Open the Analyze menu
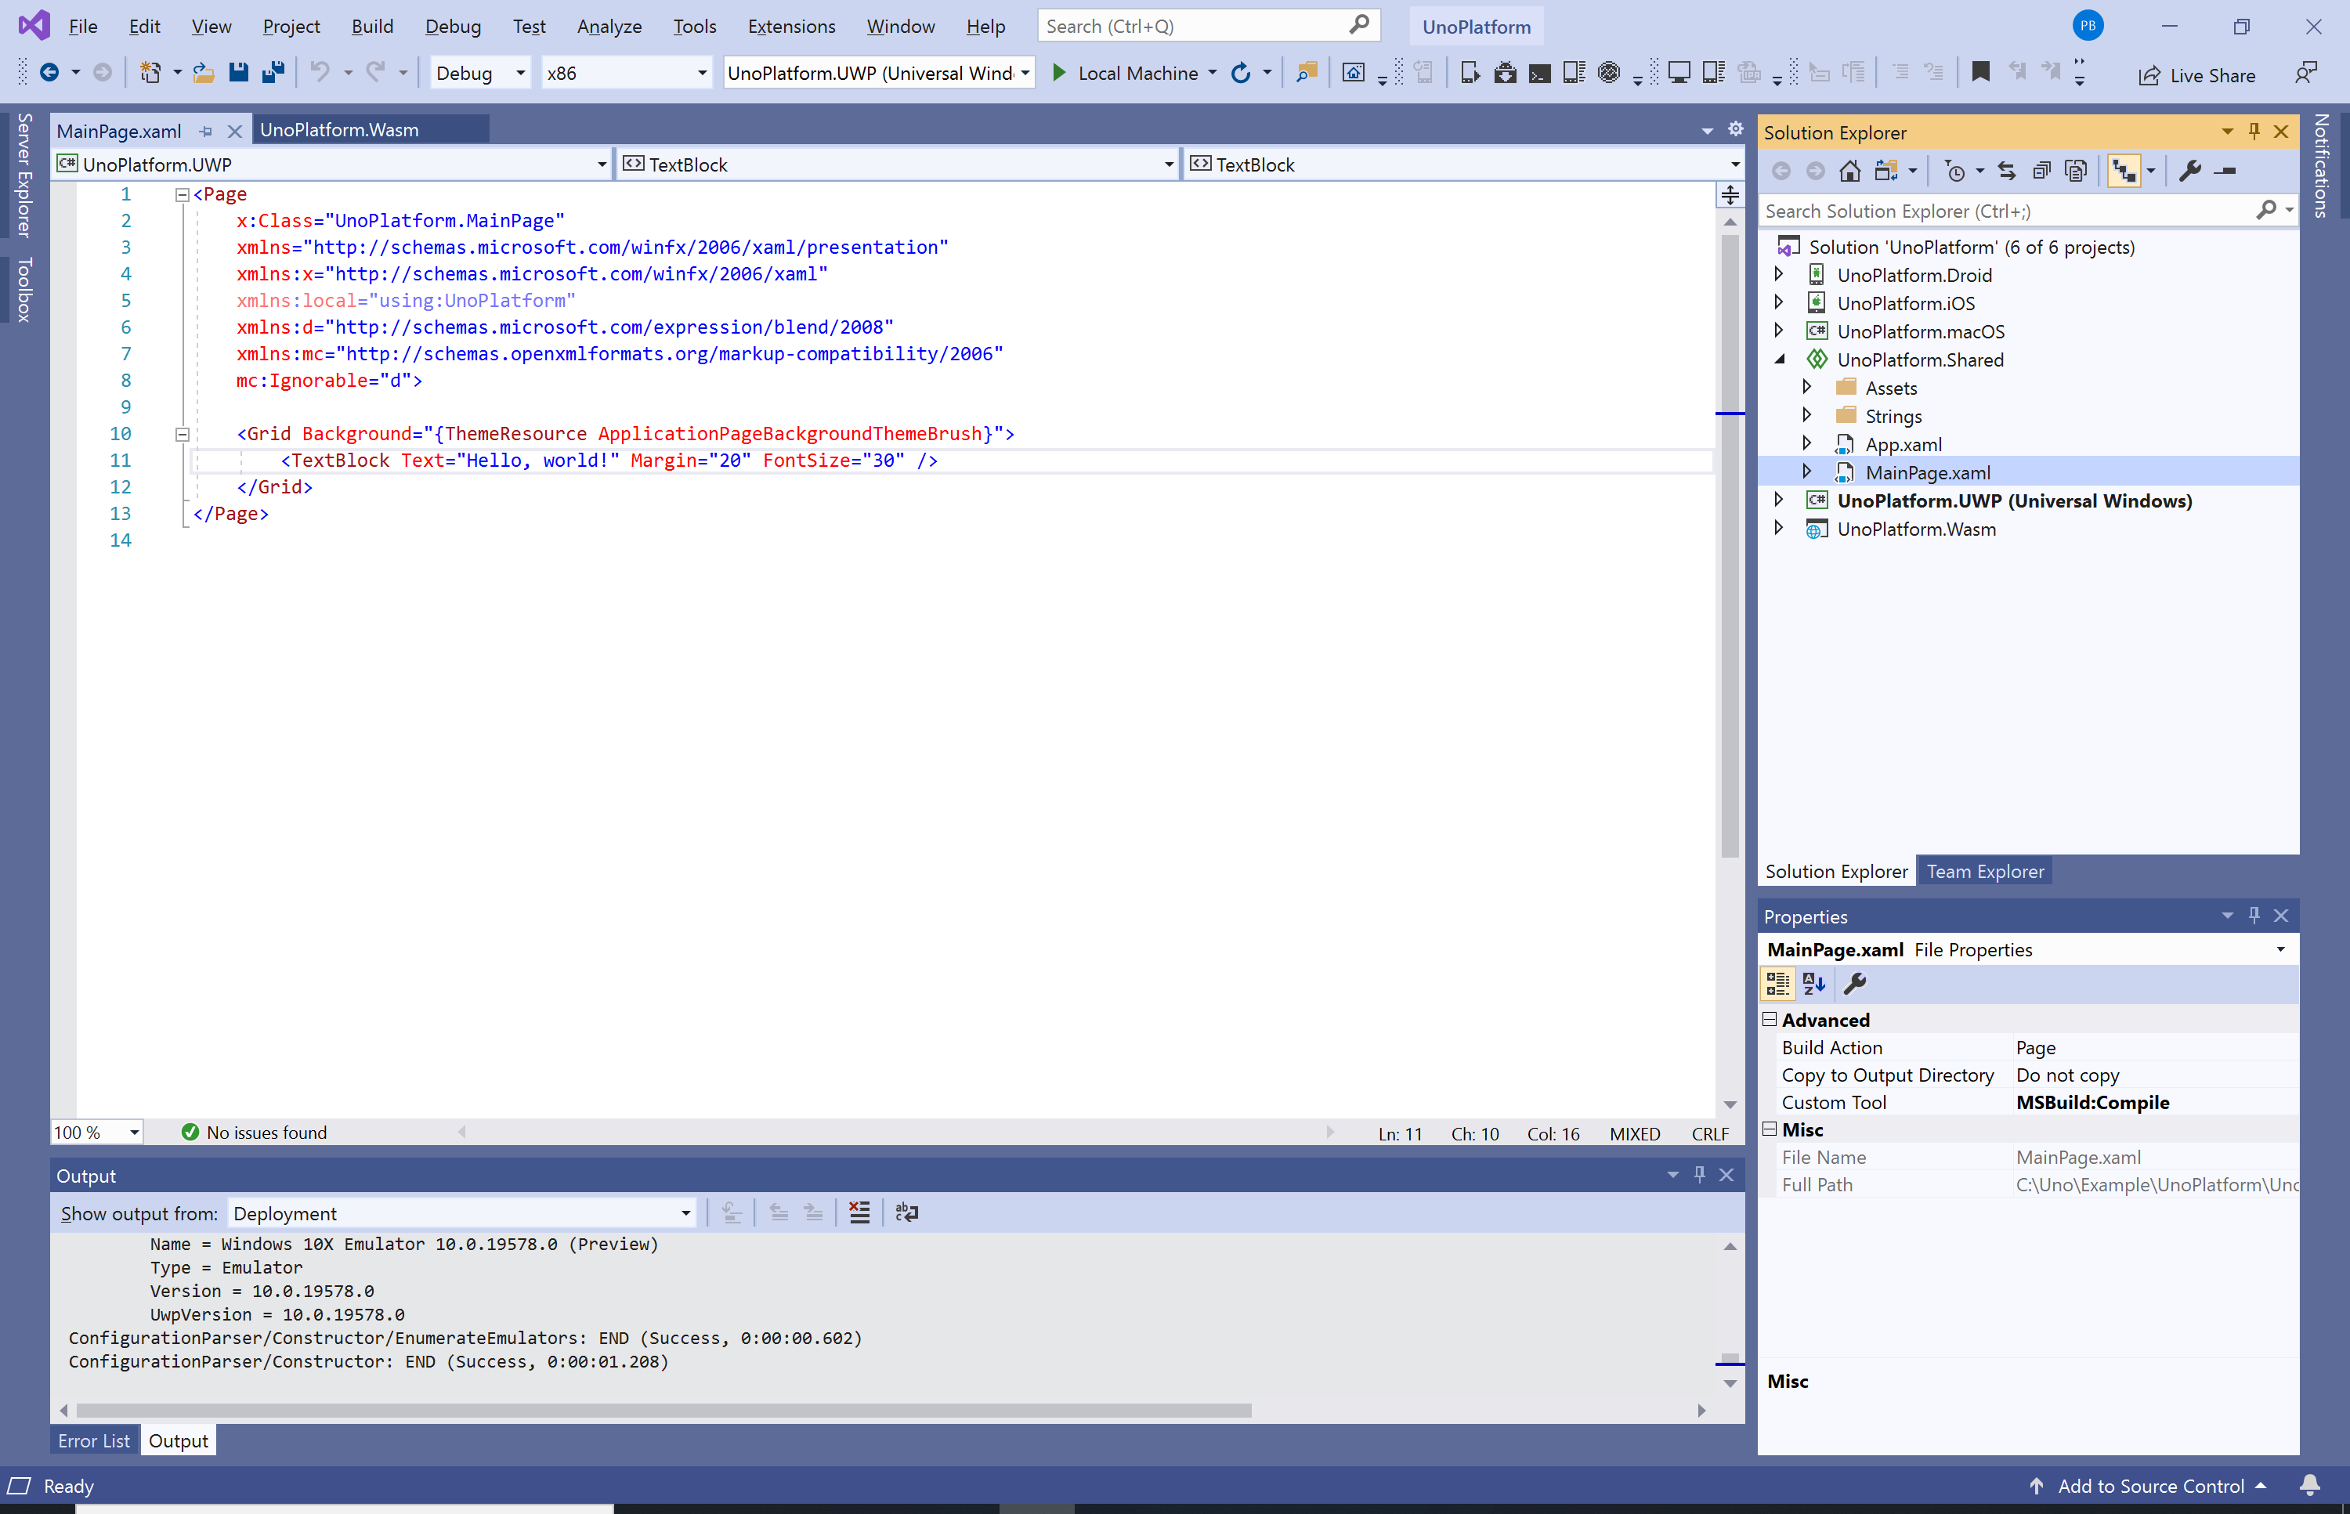The height and width of the screenshot is (1514, 2350). pyautogui.click(x=609, y=27)
